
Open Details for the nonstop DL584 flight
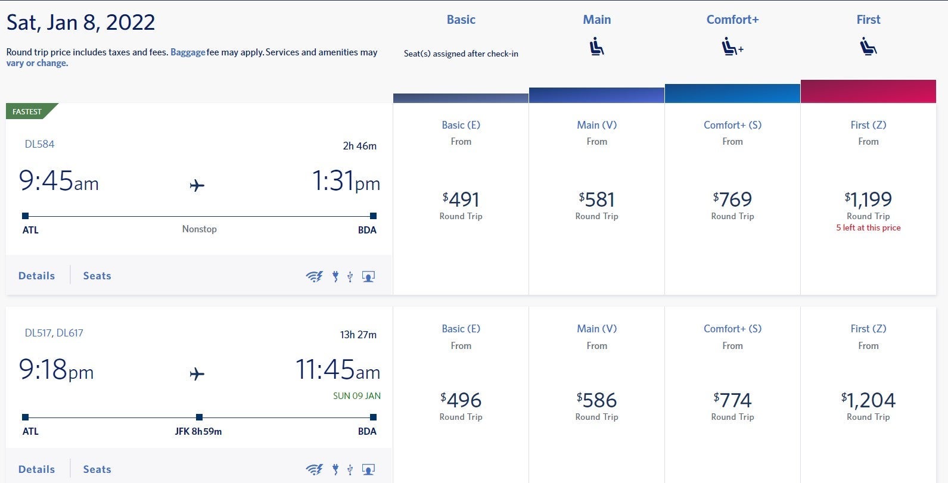coord(36,276)
